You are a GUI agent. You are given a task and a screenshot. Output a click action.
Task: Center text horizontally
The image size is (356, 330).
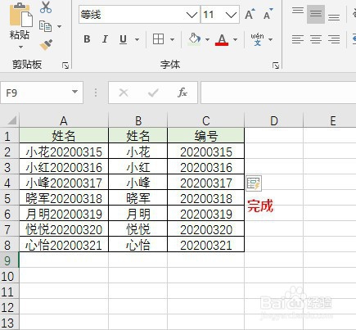316,39
